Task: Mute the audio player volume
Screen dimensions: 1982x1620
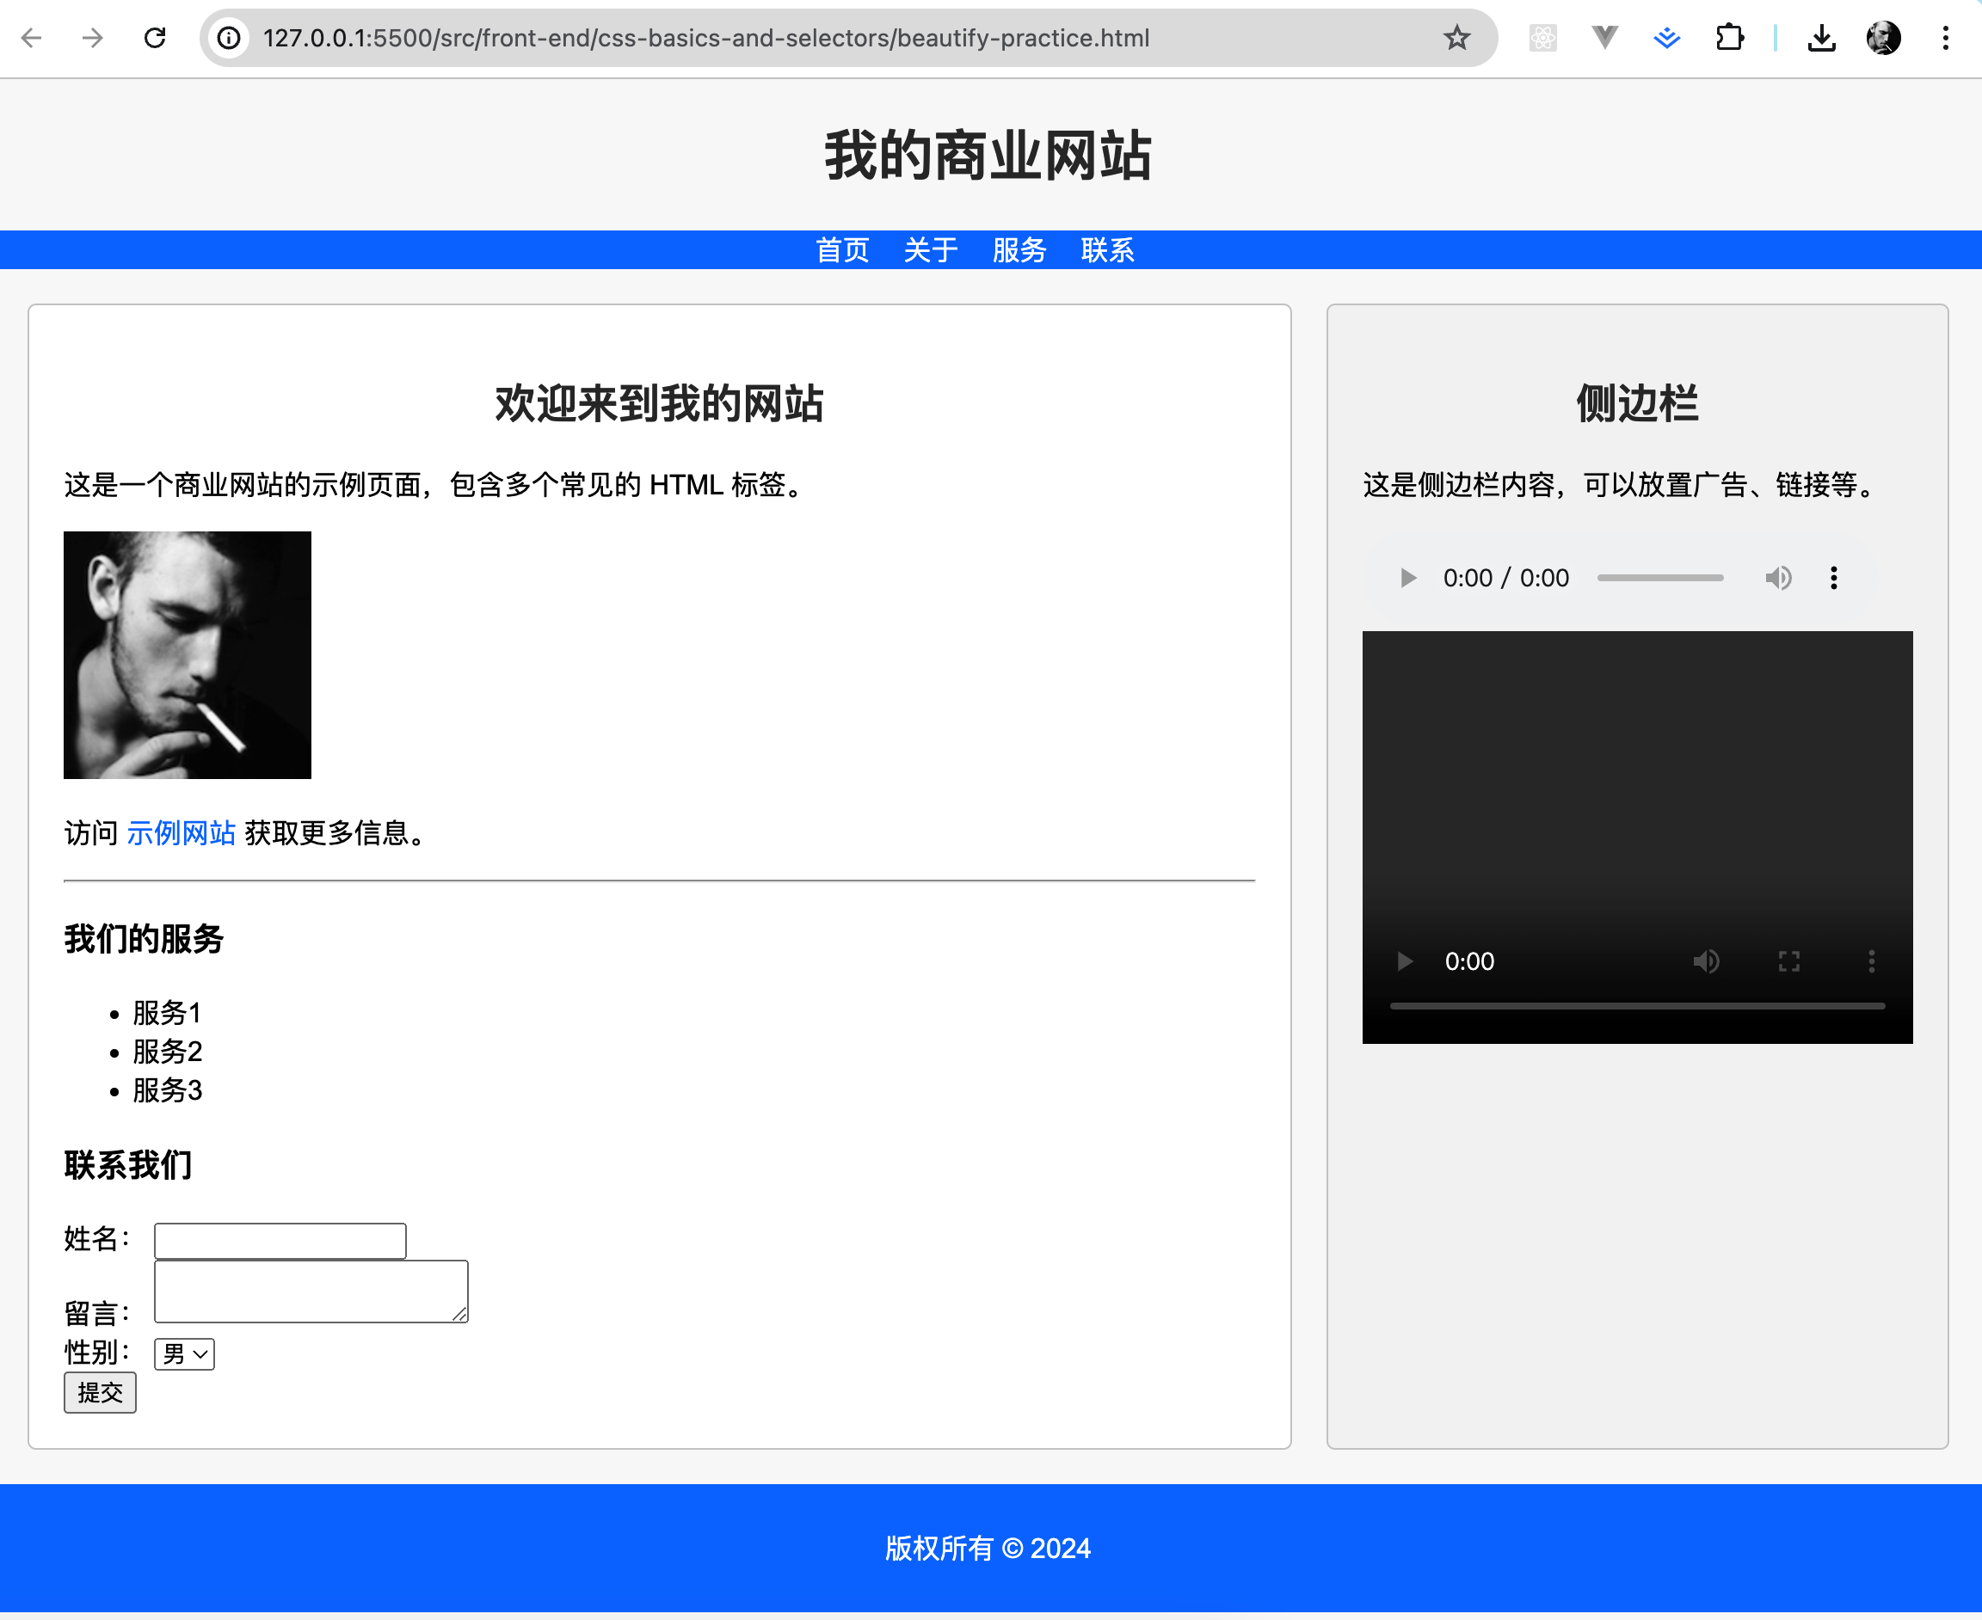Action: point(1778,579)
